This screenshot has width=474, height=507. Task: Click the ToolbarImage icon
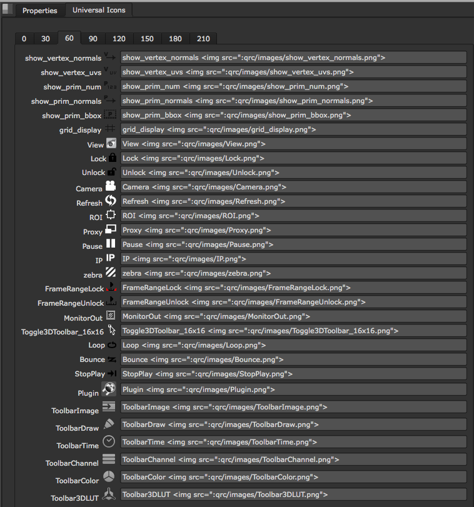109,406
